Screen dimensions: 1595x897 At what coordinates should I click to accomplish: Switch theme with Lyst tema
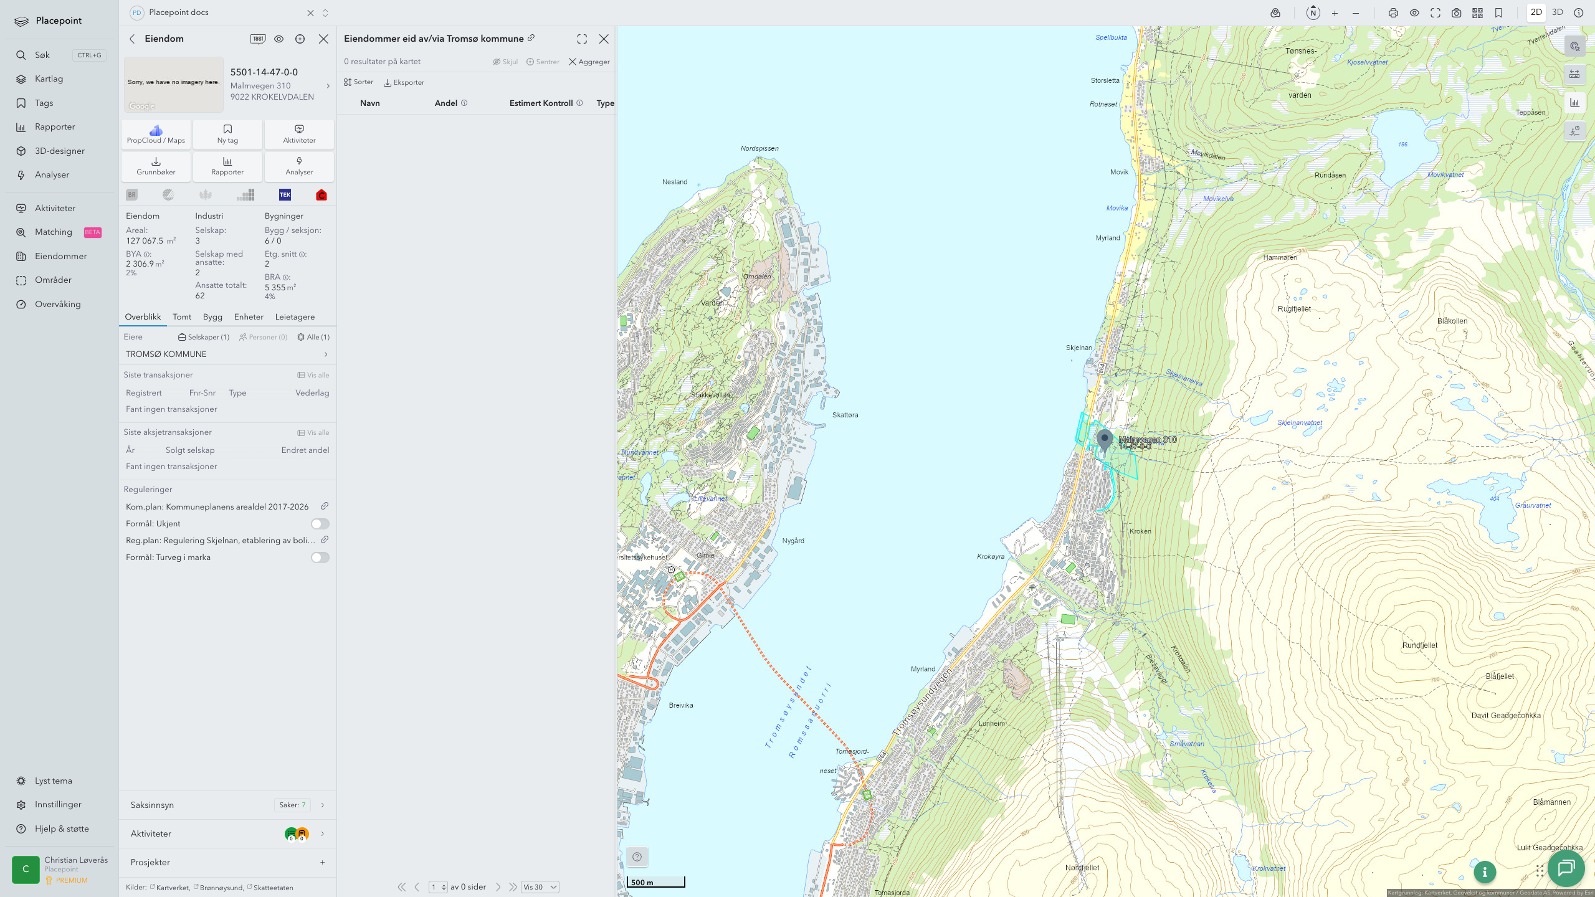click(54, 781)
